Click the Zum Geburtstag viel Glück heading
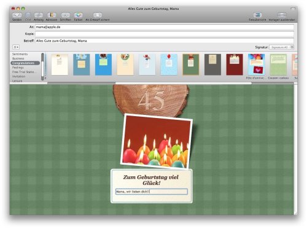Viewport: 307px width, 228px height. tap(151, 180)
